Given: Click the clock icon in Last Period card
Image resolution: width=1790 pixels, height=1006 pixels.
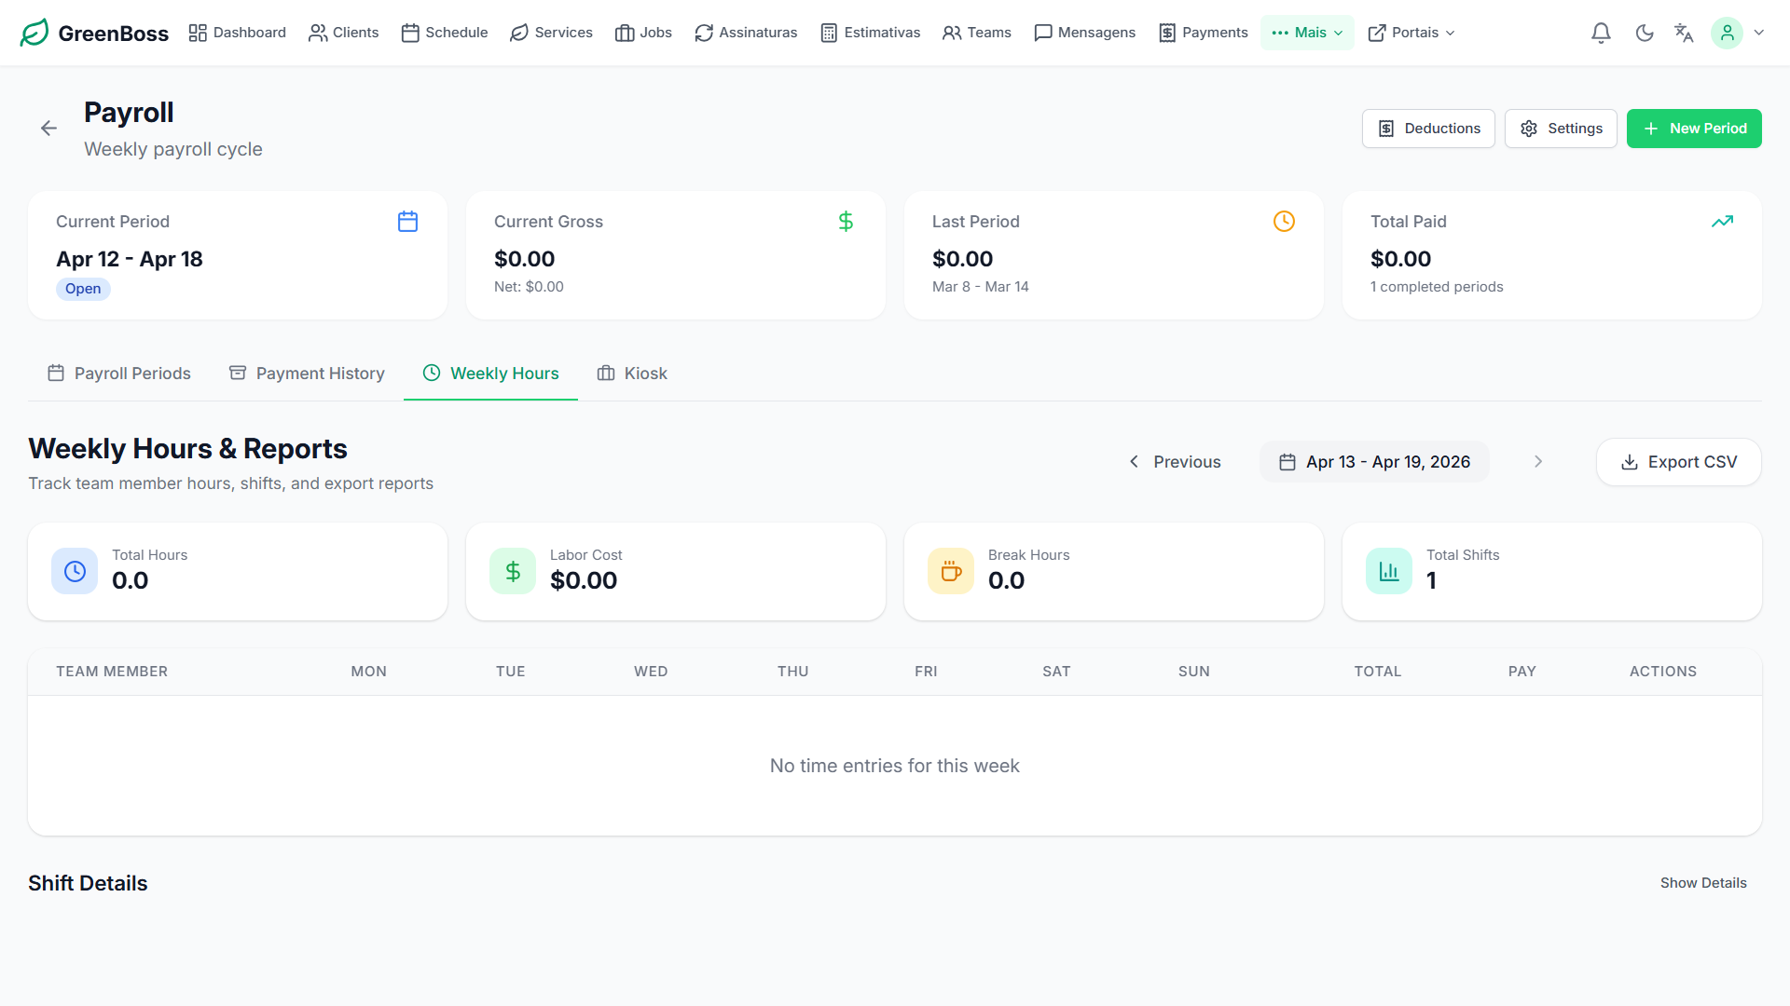Looking at the screenshot, I should [x=1284, y=222].
